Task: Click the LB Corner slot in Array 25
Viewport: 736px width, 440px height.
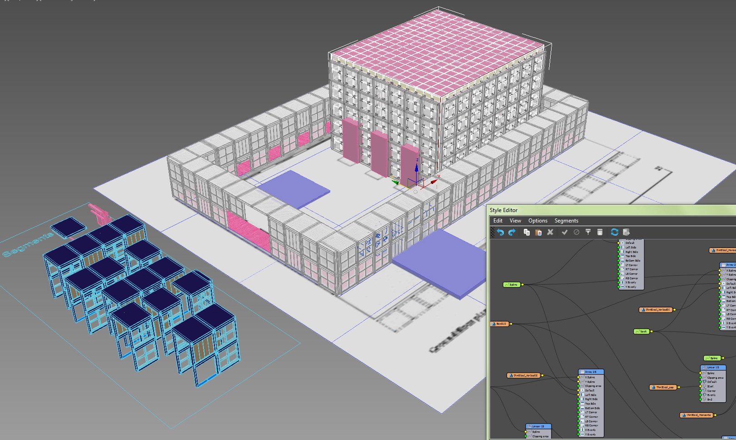Action: pos(591,421)
